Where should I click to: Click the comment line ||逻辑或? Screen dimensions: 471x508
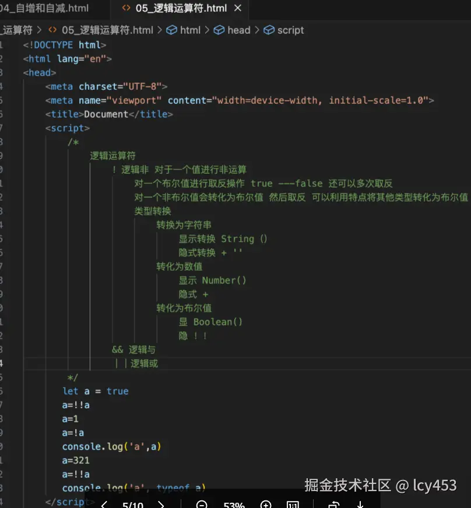136,363
